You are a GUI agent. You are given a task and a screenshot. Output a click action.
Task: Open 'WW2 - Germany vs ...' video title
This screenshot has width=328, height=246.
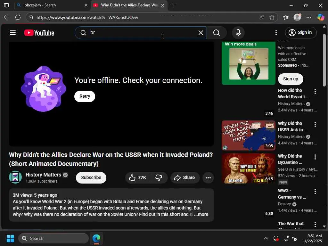click(292, 194)
